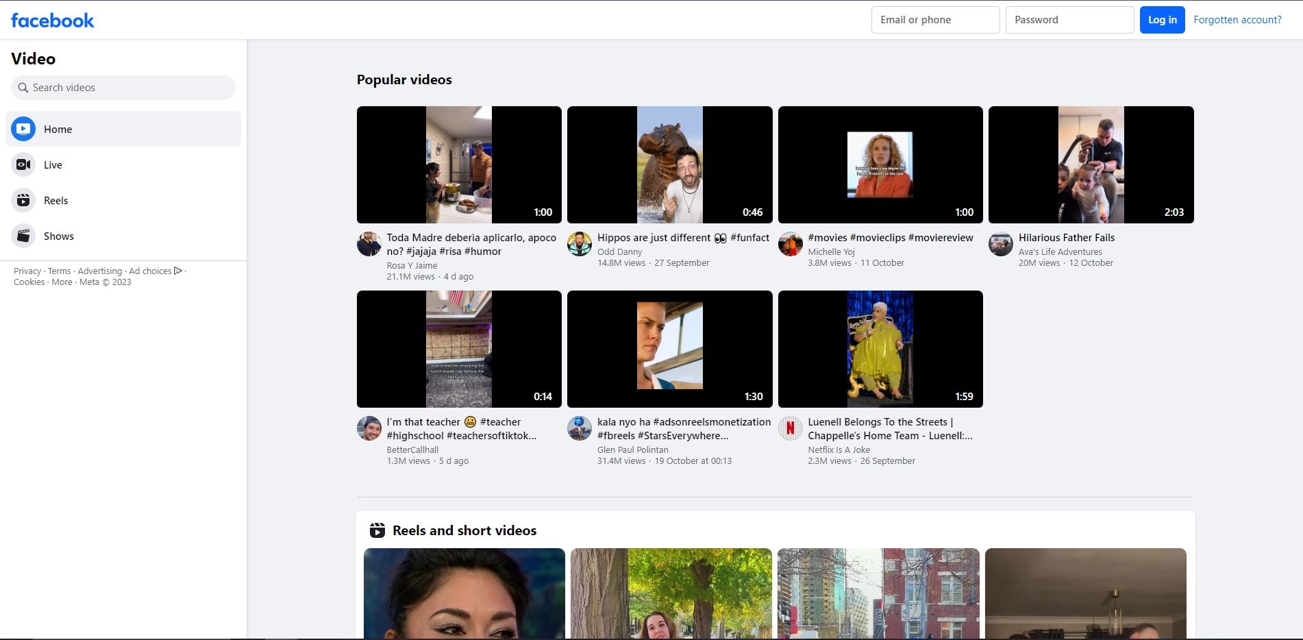Open the Shows menu item
This screenshot has width=1303, height=640.
point(123,236)
